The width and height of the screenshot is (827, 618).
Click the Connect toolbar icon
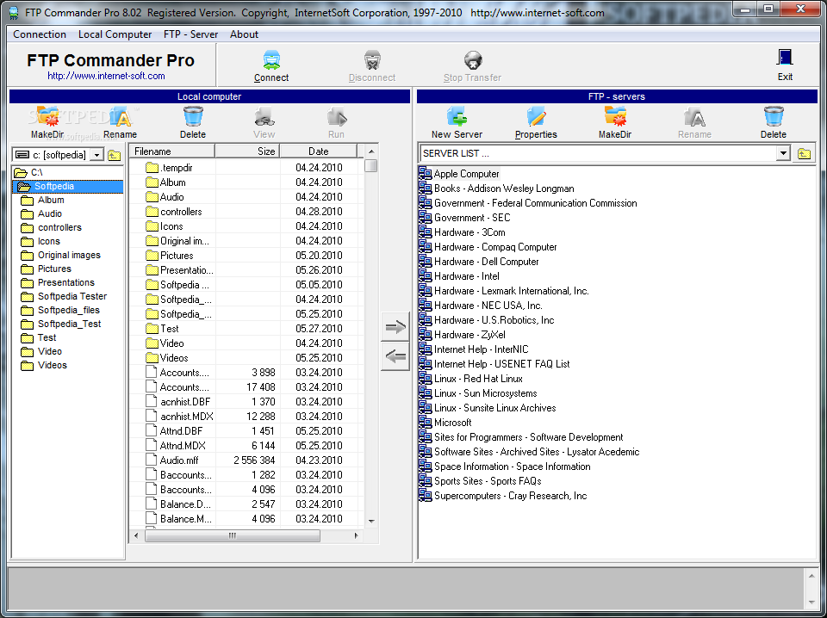coord(271,60)
